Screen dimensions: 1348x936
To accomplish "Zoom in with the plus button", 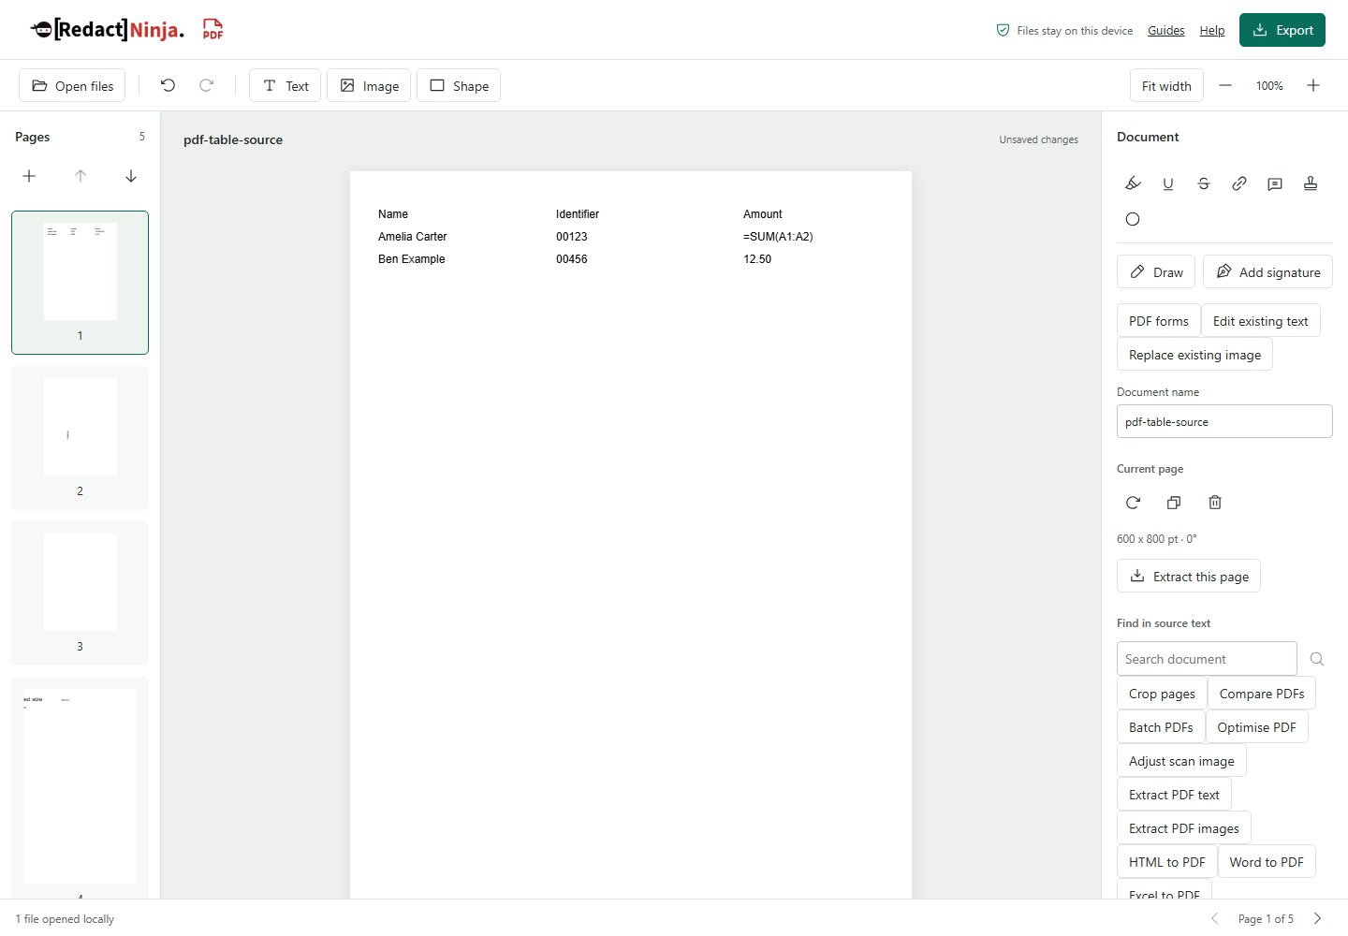I will (1313, 85).
